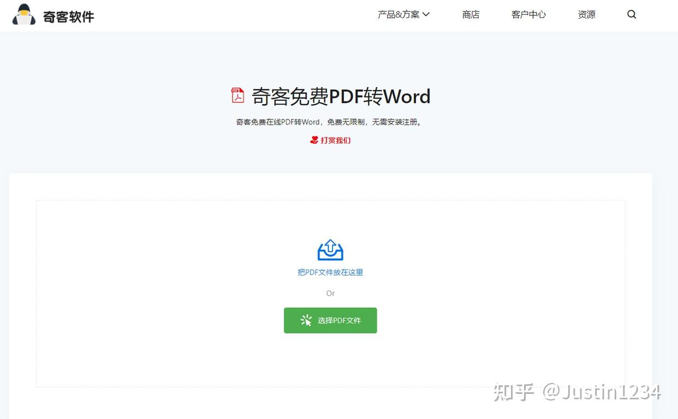The width and height of the screenshot is (678, 419).
Task: Click the green 选择PDF文件 button
Action: click(x=330, y=320)
